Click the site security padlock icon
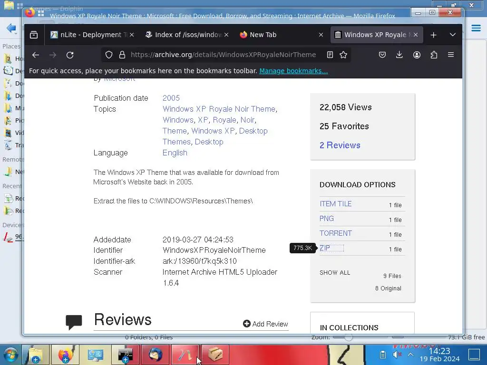This screenshot has height=365, width=487. tap(122, 55)
